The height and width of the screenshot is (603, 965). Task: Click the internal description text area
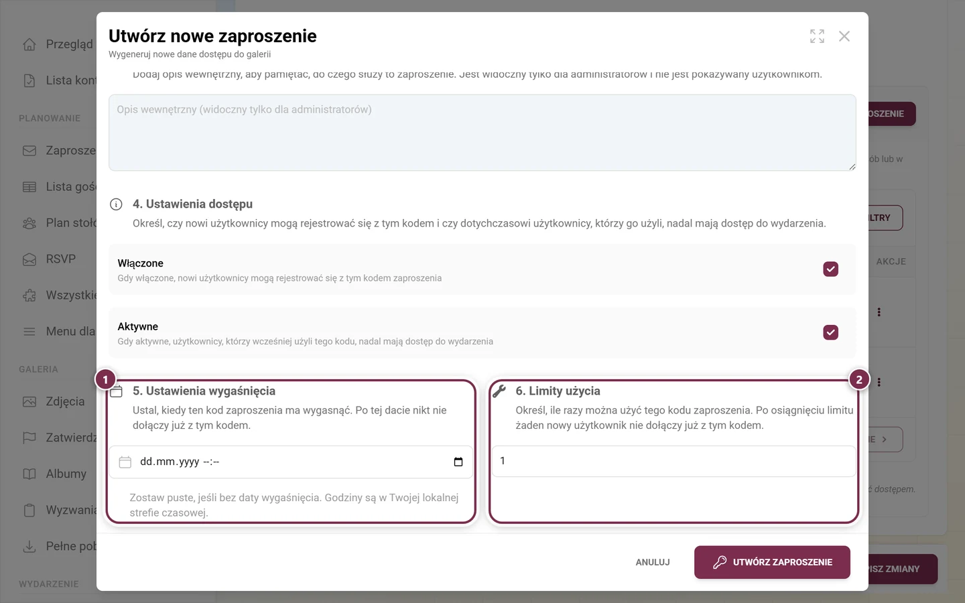pos(482,133)
